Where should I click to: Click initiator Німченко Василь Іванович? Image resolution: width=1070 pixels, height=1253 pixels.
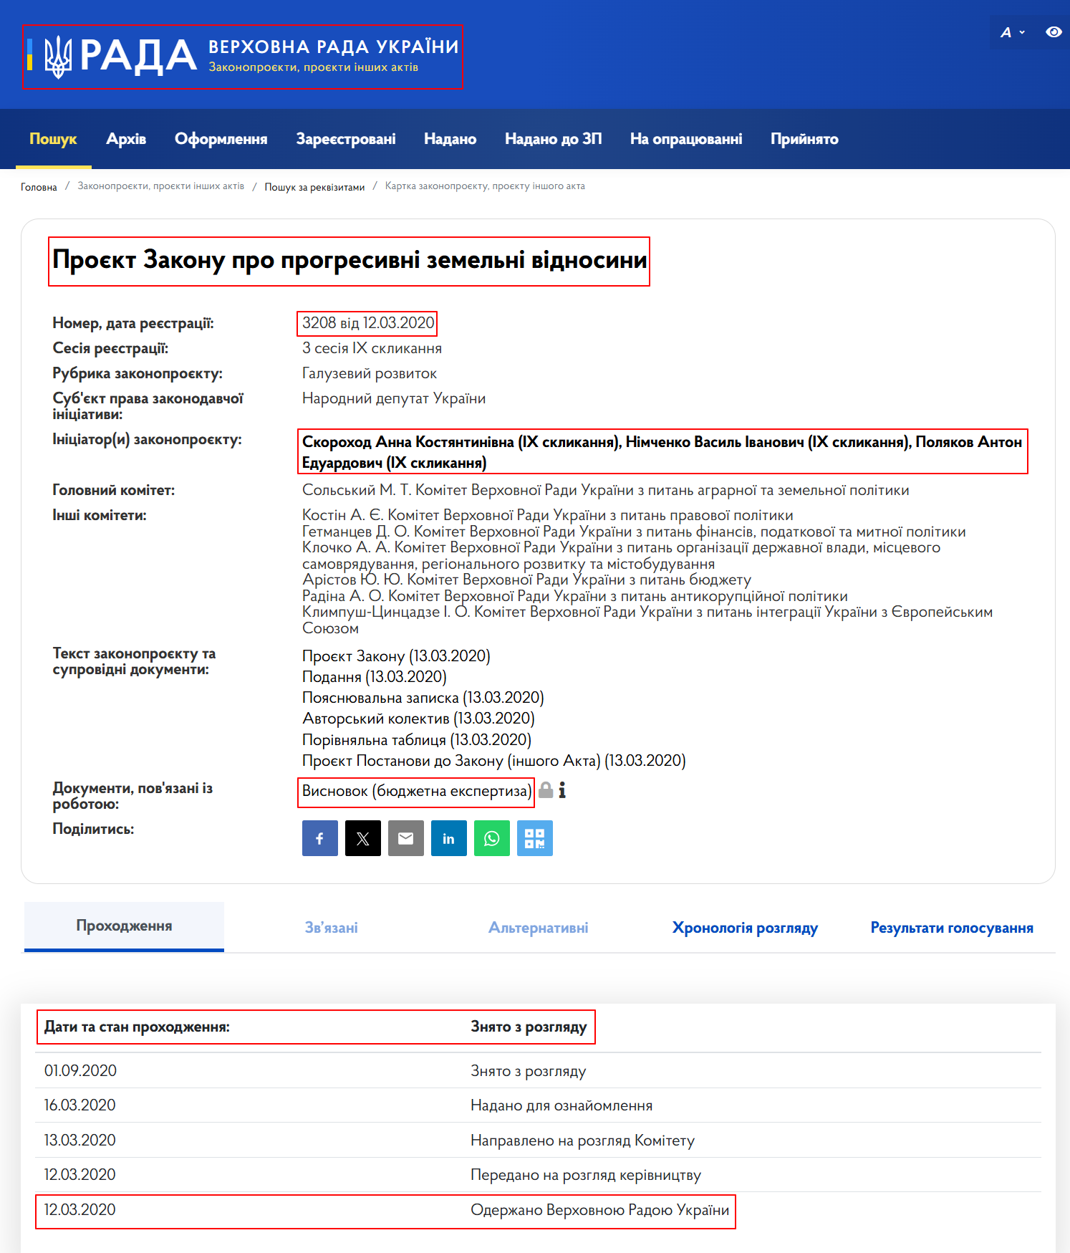click(768, 442)
